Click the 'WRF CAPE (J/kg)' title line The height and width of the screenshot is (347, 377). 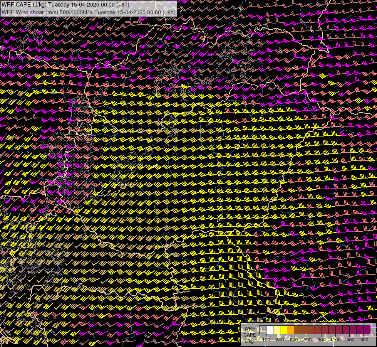click(65, 5)
